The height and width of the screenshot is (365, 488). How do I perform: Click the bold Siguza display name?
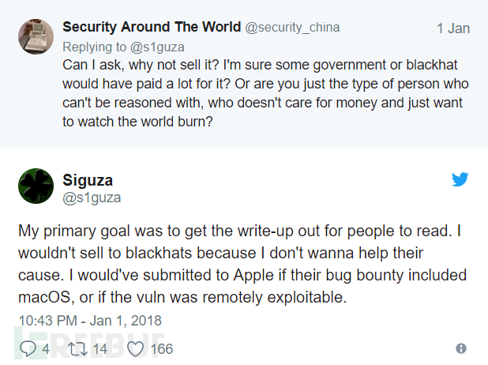88,180
